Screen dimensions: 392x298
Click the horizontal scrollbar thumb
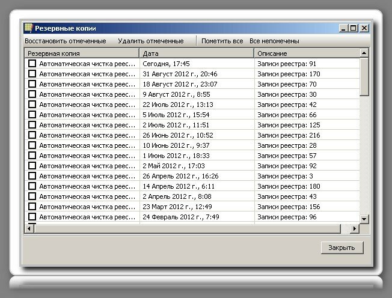[188, 228]
